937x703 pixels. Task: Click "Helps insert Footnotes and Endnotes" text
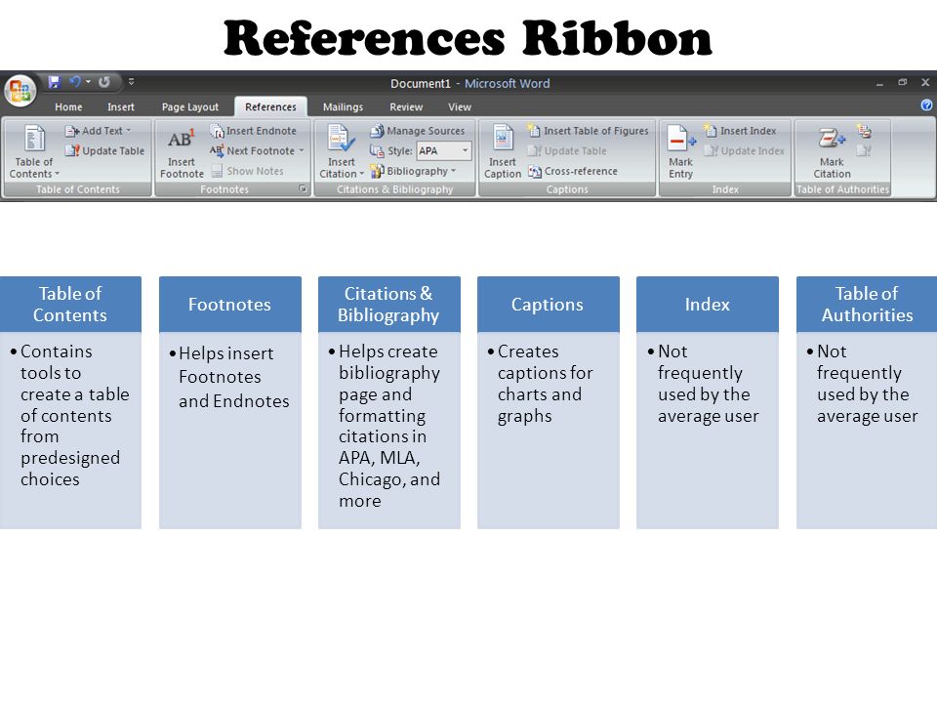[233, 377]
